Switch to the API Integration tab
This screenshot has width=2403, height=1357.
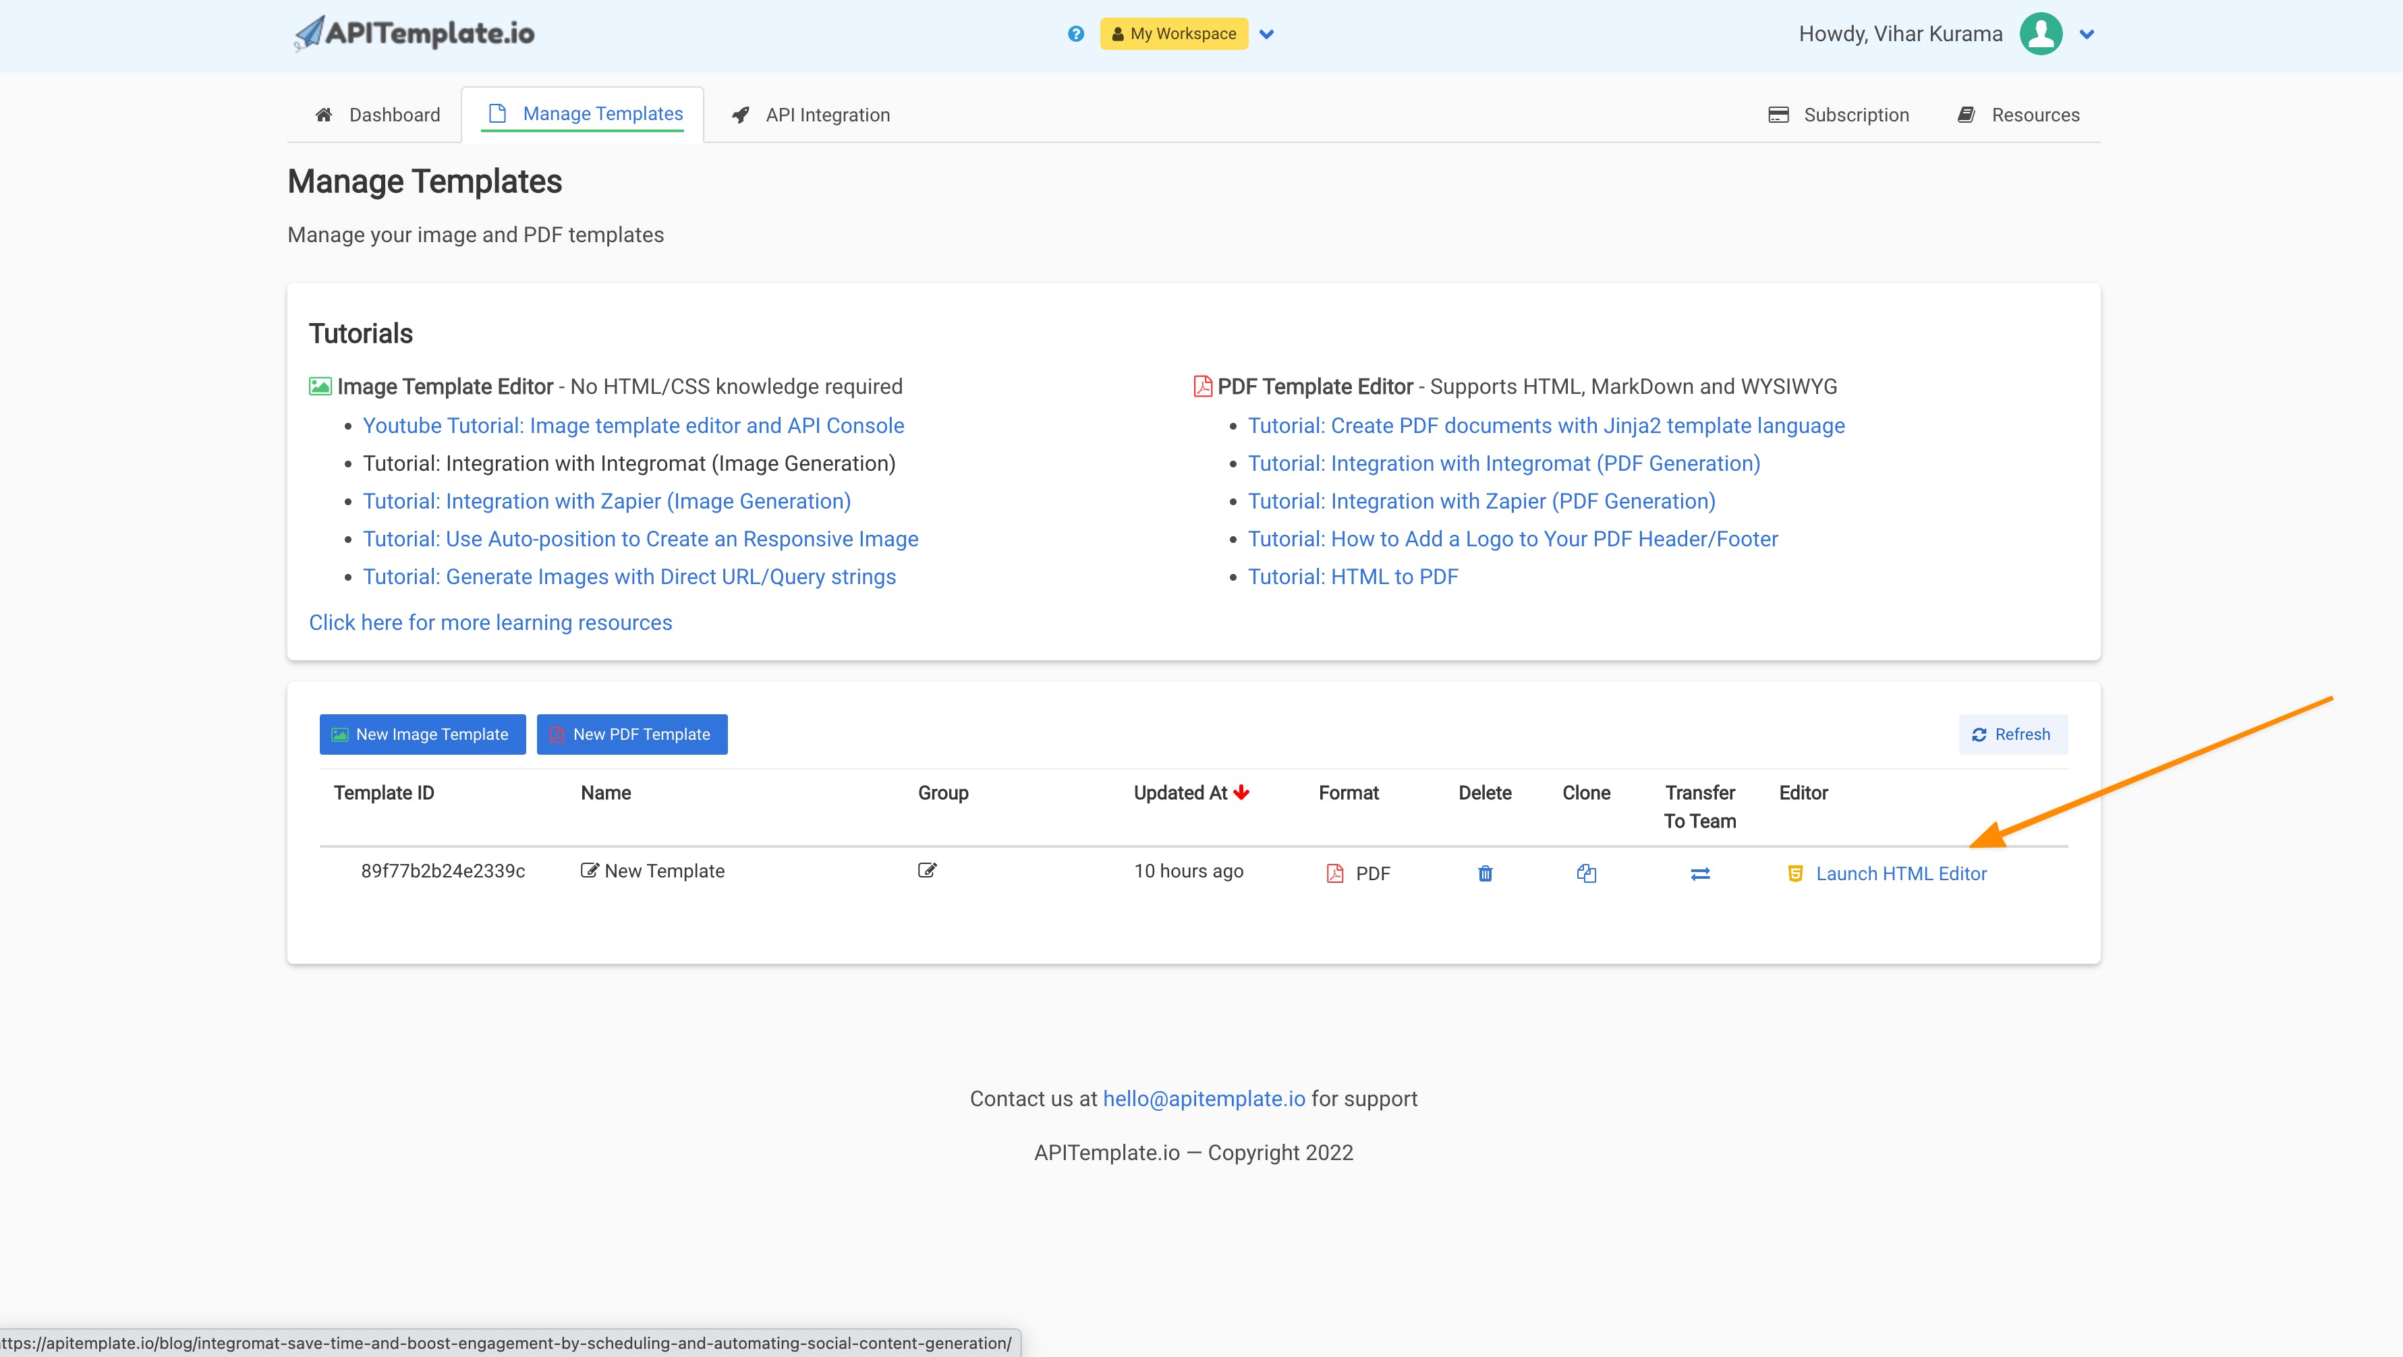[810, 115]
